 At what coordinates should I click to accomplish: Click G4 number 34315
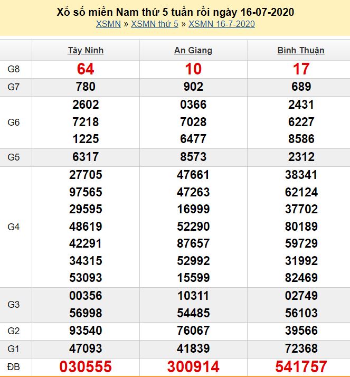coord(86,261)
